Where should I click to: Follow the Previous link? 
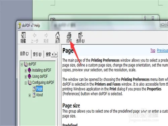point(162,50)
